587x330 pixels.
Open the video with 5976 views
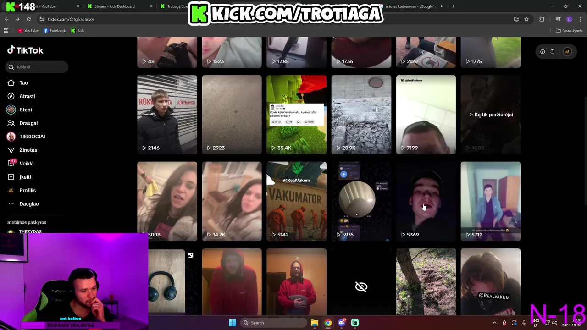(361, 201)
